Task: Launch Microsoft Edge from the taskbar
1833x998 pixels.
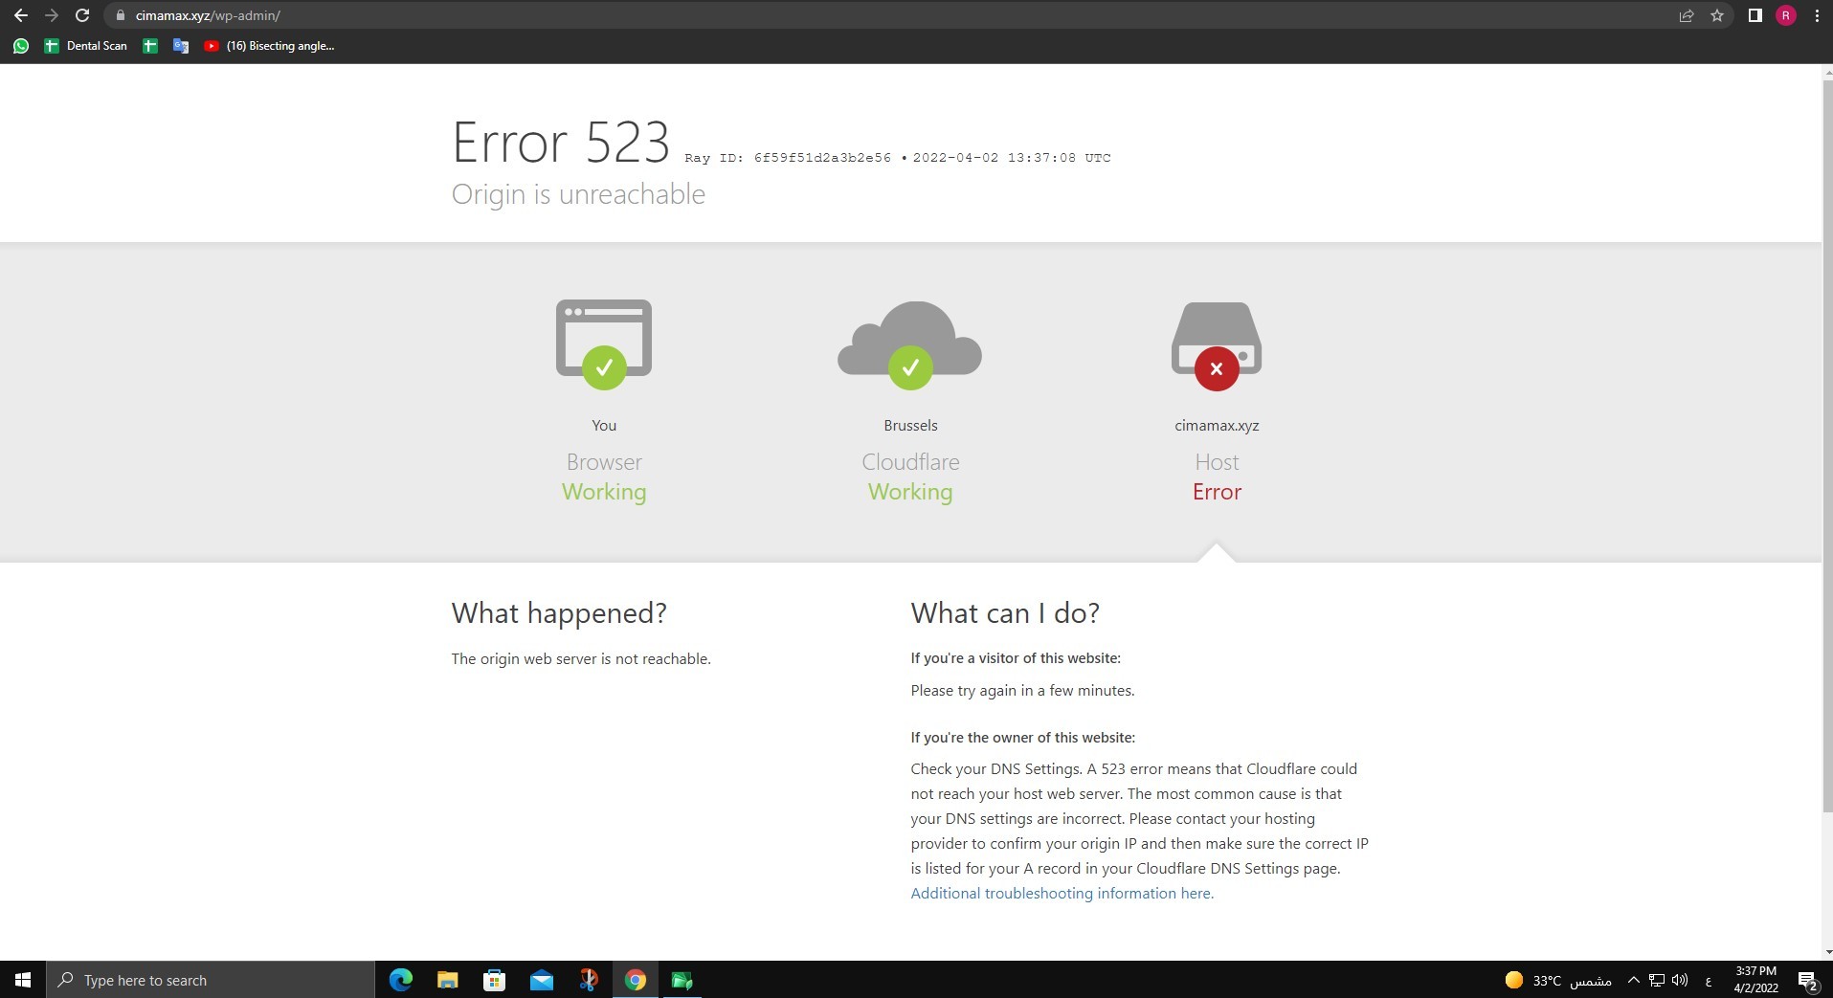Action: point(400,980)
